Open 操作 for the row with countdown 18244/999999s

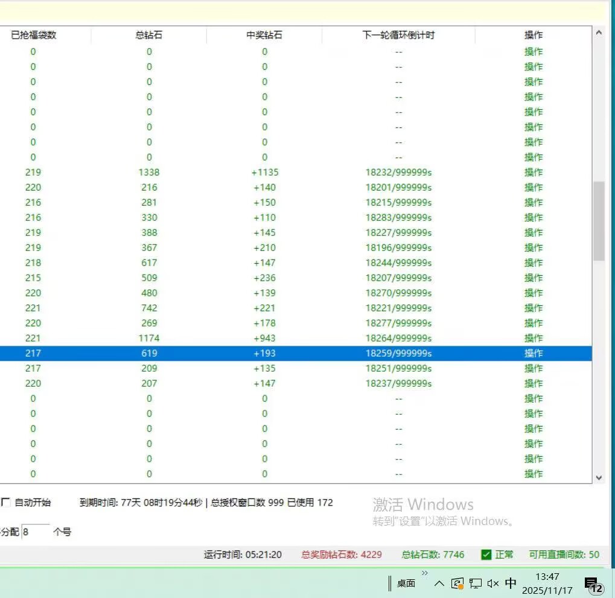[x=534, y=262]
